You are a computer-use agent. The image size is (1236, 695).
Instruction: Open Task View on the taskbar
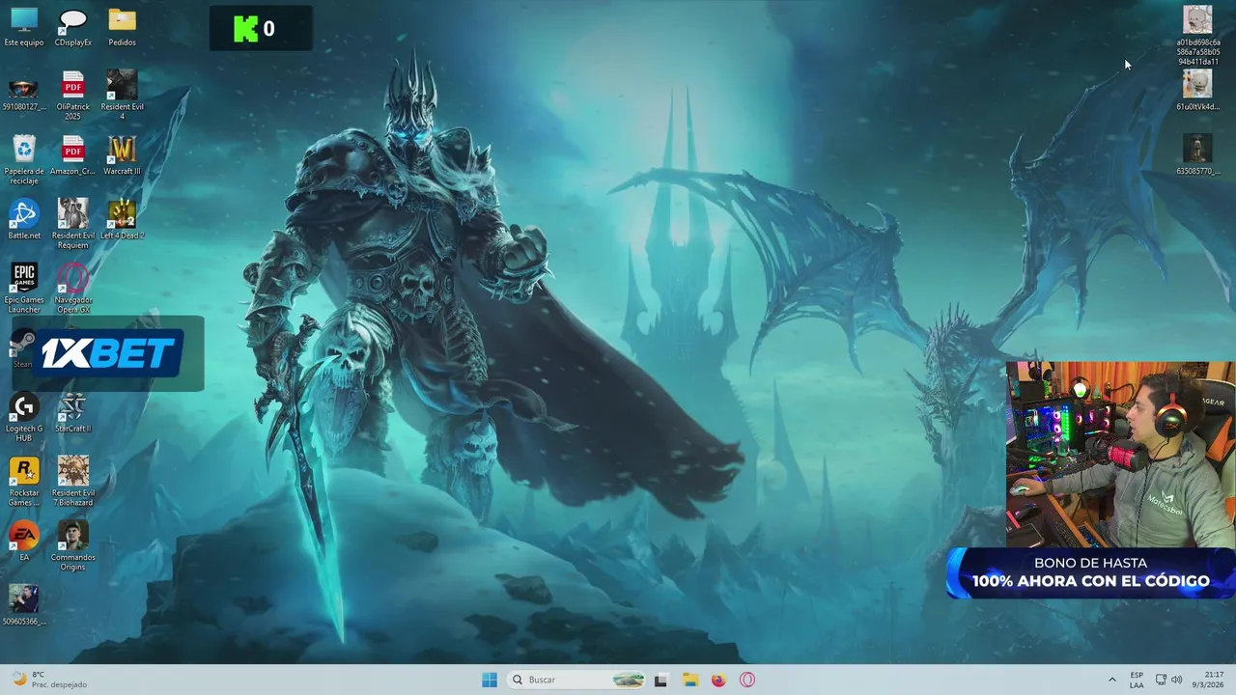[x=660, y=680]
